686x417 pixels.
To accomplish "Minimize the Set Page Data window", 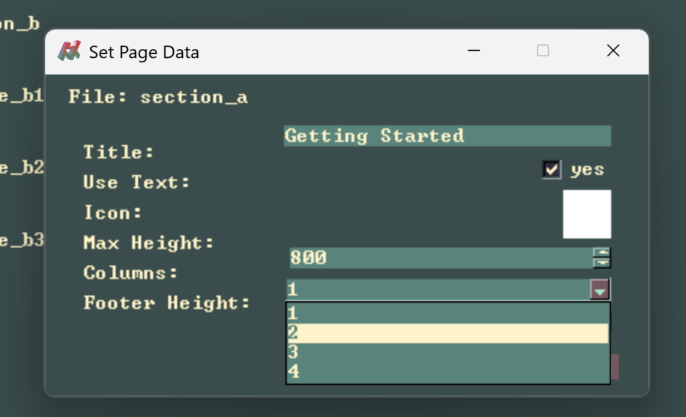I will (474, 51).
